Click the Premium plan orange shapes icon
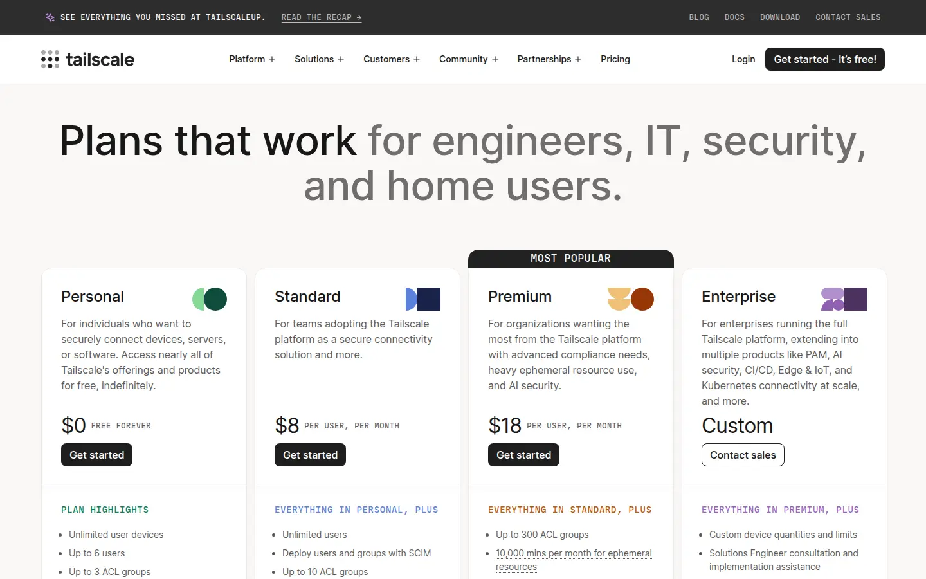 tap(631, 299)
